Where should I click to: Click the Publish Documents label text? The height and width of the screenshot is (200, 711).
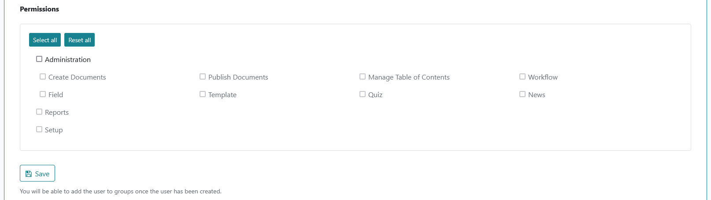tap(238, 77)
